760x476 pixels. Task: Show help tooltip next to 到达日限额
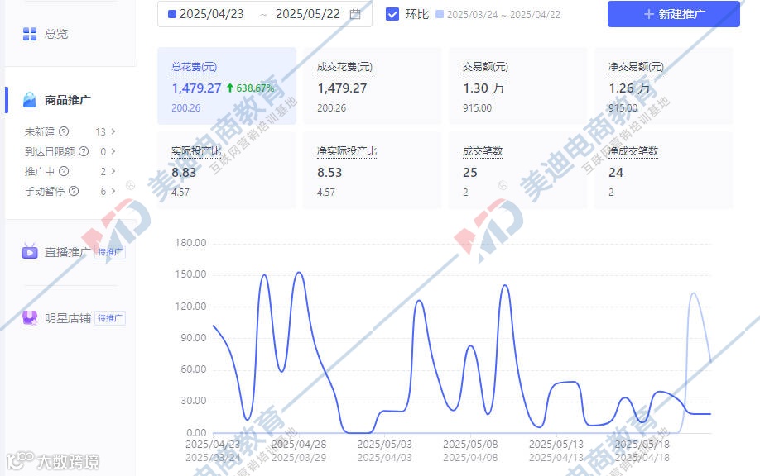(84, 151)
